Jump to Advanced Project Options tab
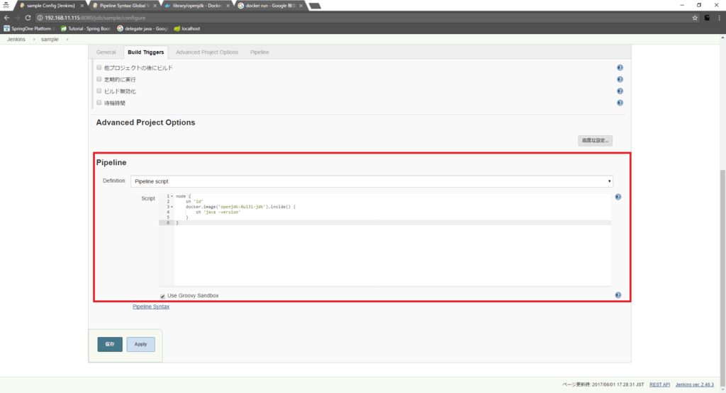Image resolution: width=726 pixels, height=393 pixels. (x=206, y=52)
